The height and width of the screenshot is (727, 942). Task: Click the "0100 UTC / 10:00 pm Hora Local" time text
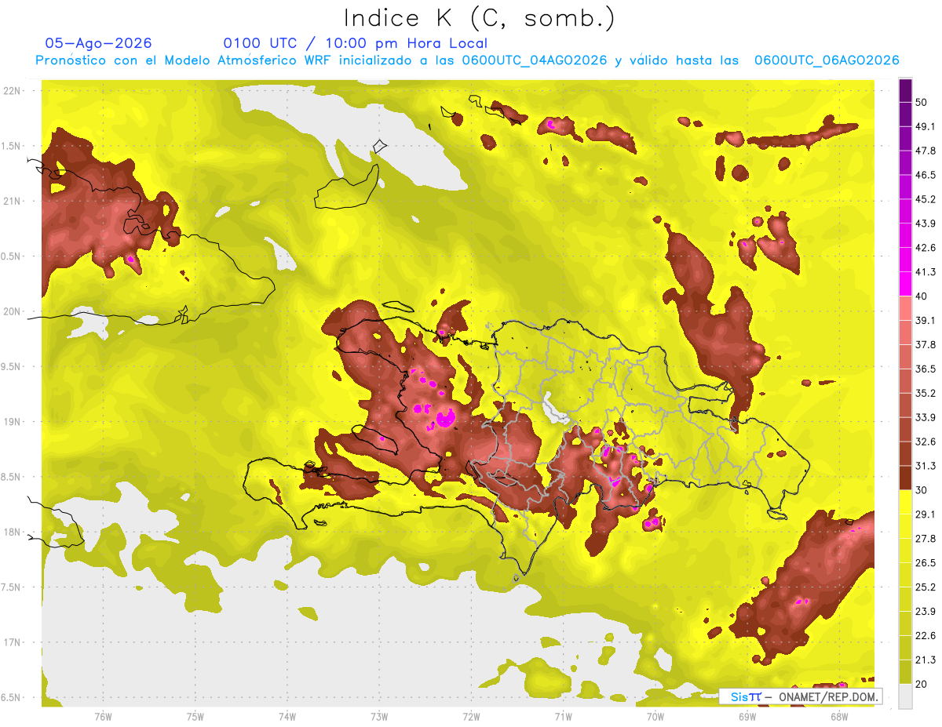click(355, 43)
